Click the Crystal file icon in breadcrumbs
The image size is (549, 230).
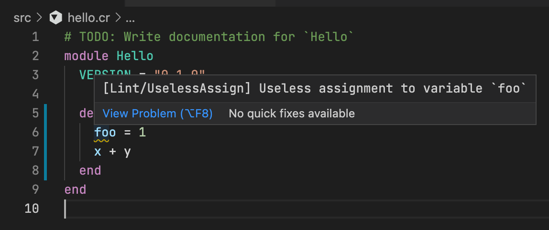coord(56,18)
